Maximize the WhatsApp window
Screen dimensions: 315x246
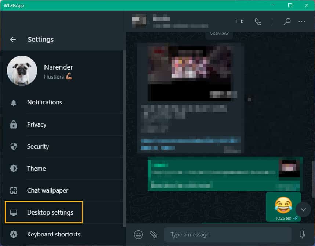pyautogui.click(x=290, y=5)
